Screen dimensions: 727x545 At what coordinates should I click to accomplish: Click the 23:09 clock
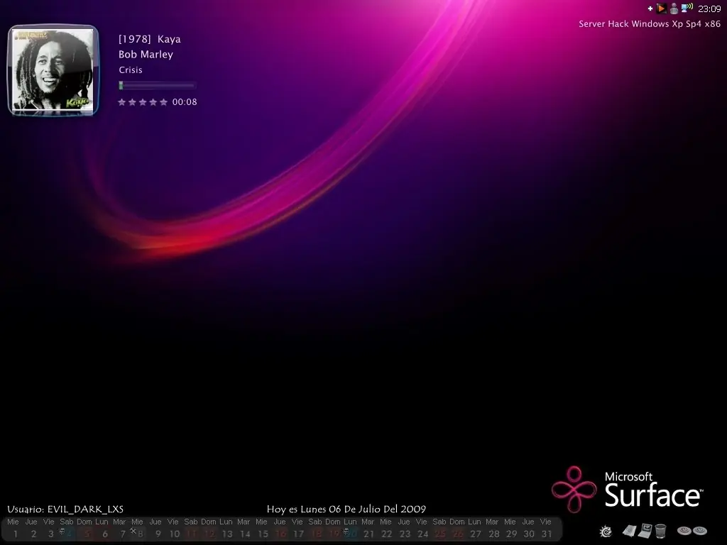[x=709, y=9]
